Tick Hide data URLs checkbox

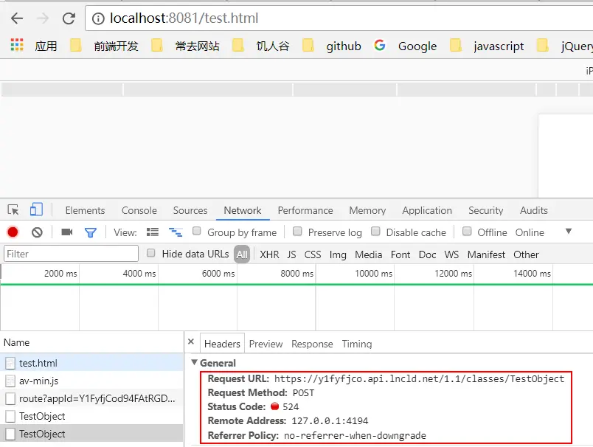pyautogui.click(x=151, y=253)
